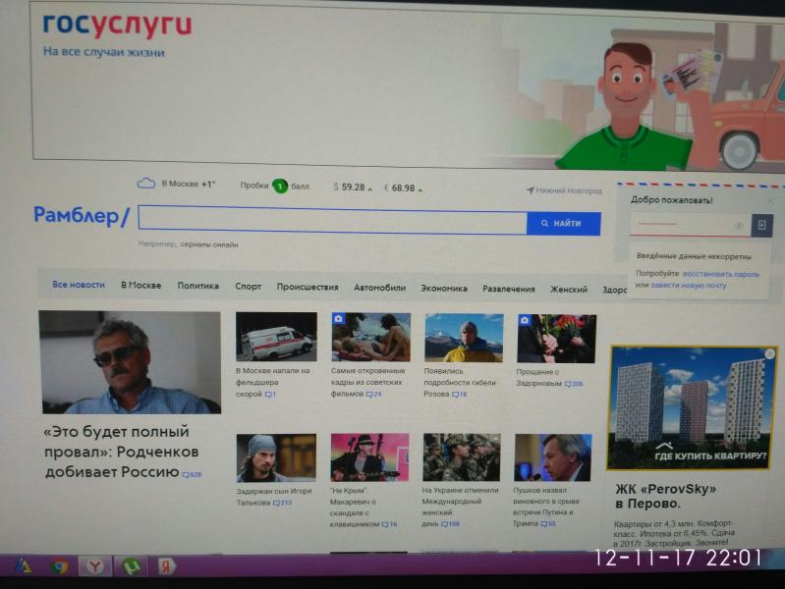
Task: Open uTorrent from the taskbar
Action: tap(131, 566)
